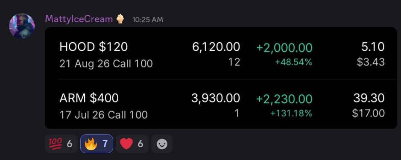Click the +131.18% gain percentage
401x160 pixels.
coord(291,113)
